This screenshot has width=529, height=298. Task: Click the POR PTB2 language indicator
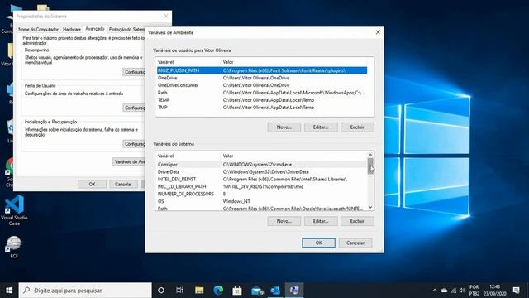[x=474, y=291]
